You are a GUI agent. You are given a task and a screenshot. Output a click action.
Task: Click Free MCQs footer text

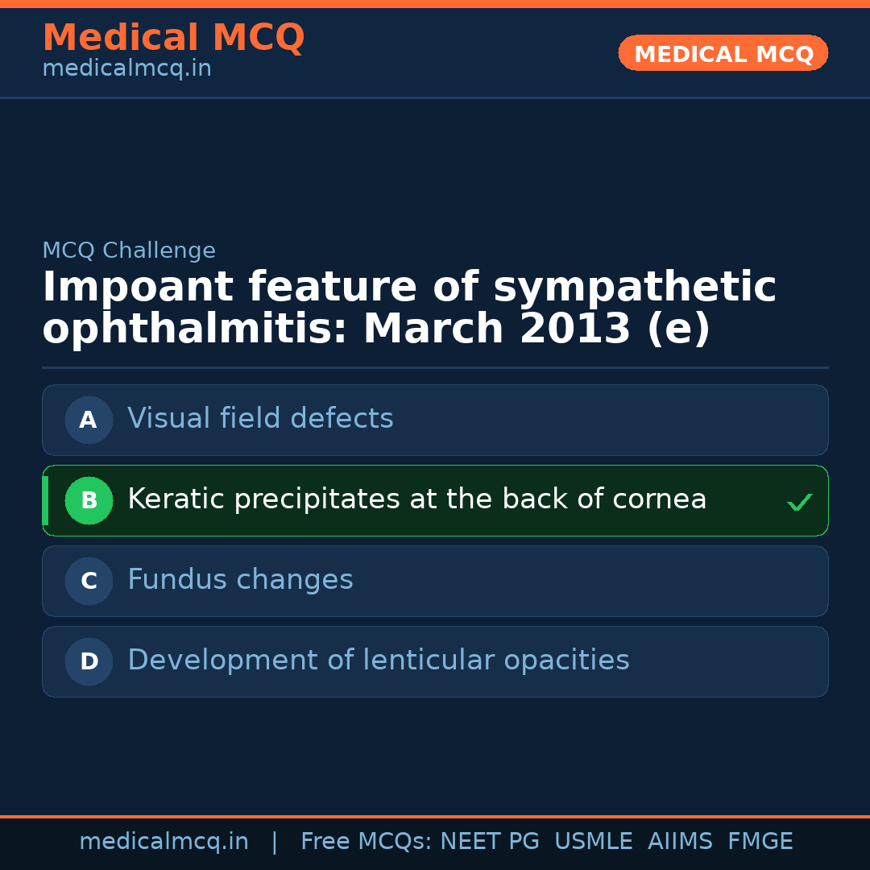pos(366,842)
